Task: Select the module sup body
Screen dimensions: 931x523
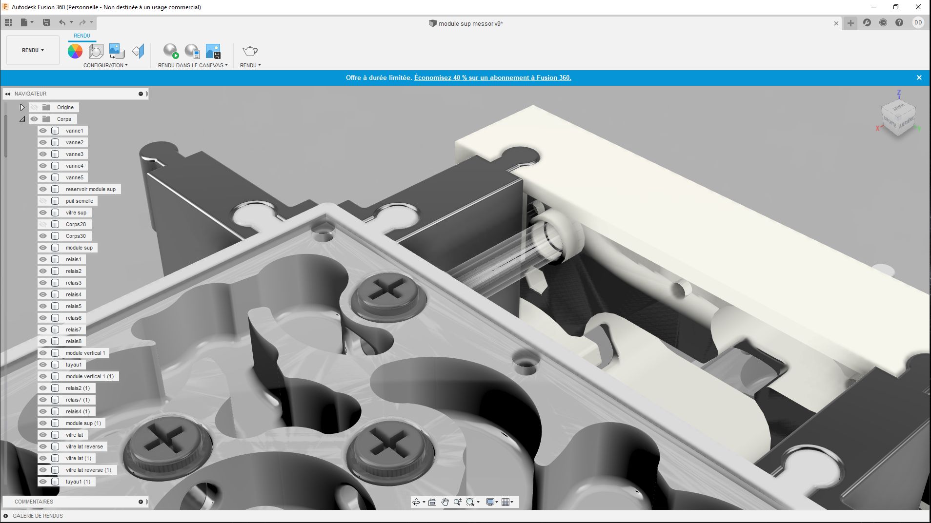Action: pyautogui.click(x=79, y=248)
